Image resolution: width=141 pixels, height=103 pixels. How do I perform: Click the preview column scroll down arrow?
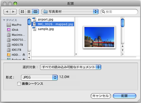[x=123, y=50]
